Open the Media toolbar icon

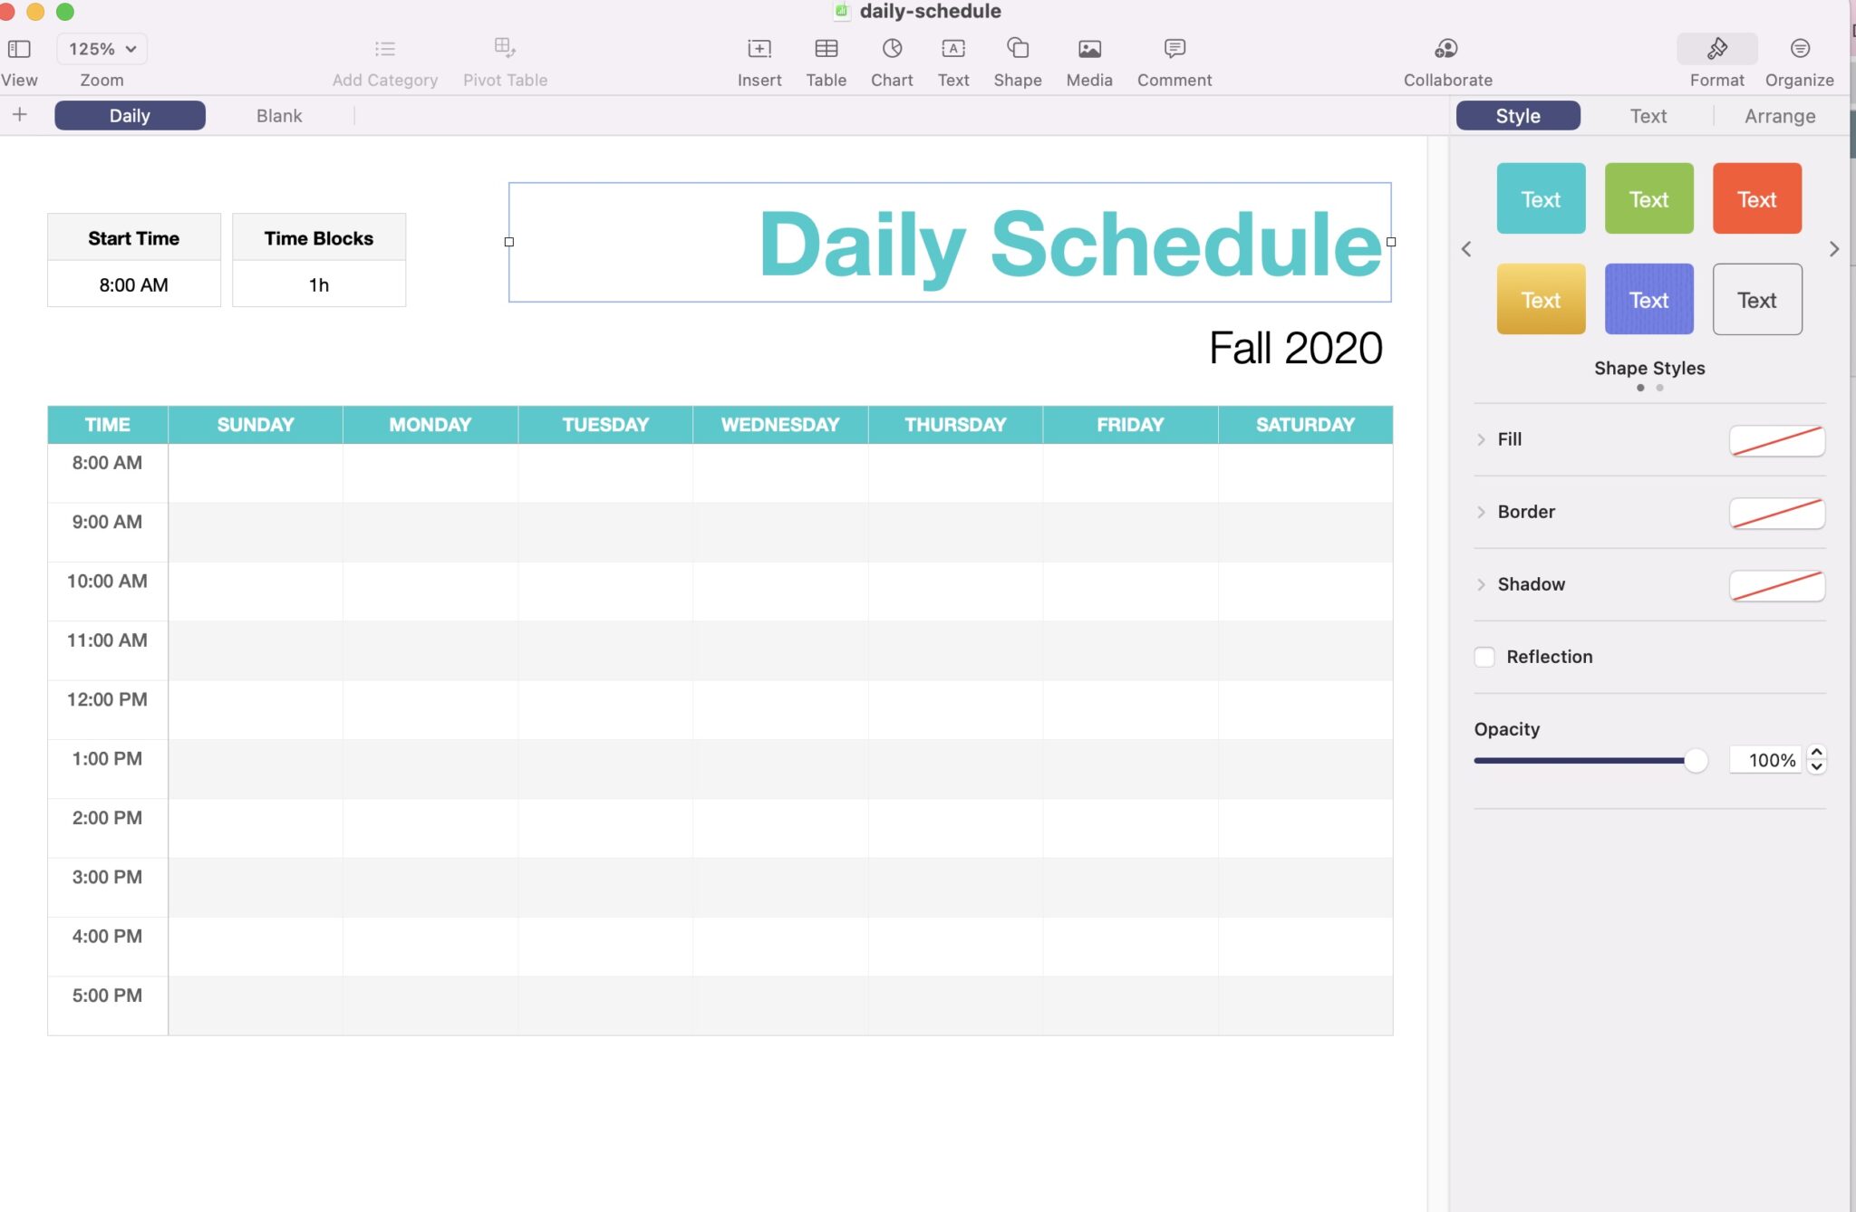(1089, 49)
